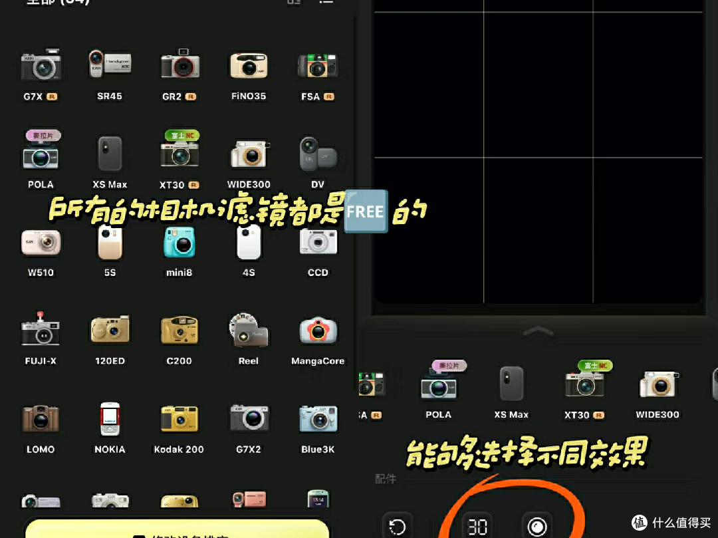Pick the XT30 camera in the grid
This screenshot has height=538, width=718.
tap(179, 160)
